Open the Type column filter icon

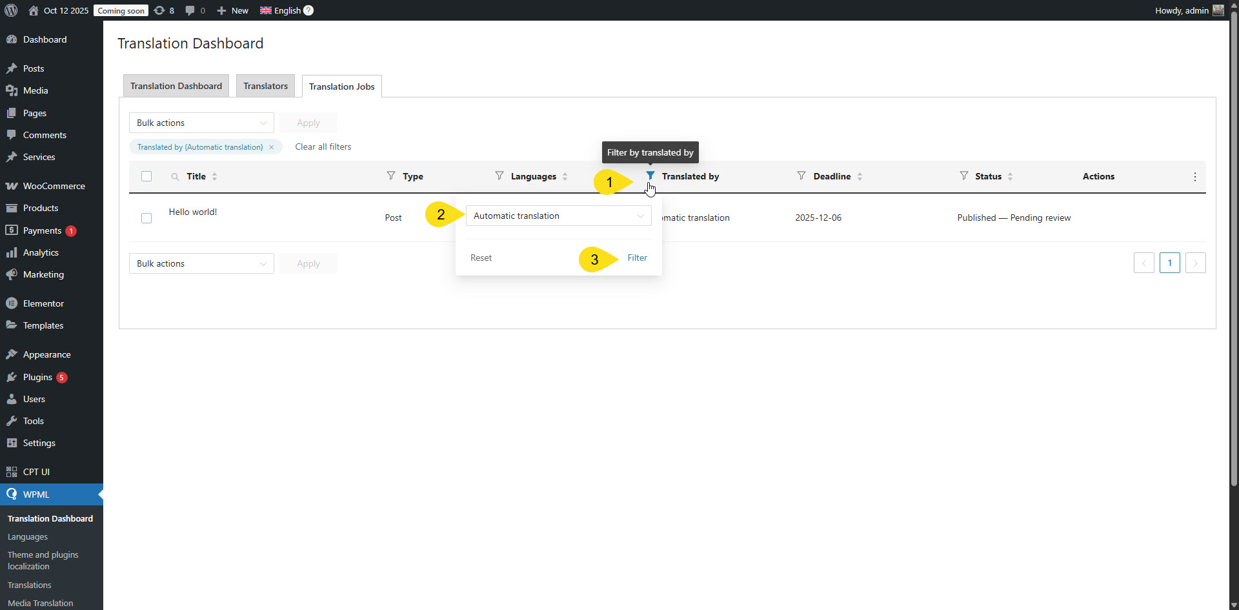pyautogui.click(x=390, y=176)
